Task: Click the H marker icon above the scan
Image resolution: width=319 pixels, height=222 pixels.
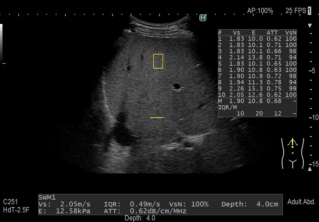Action: coord(203,18)
